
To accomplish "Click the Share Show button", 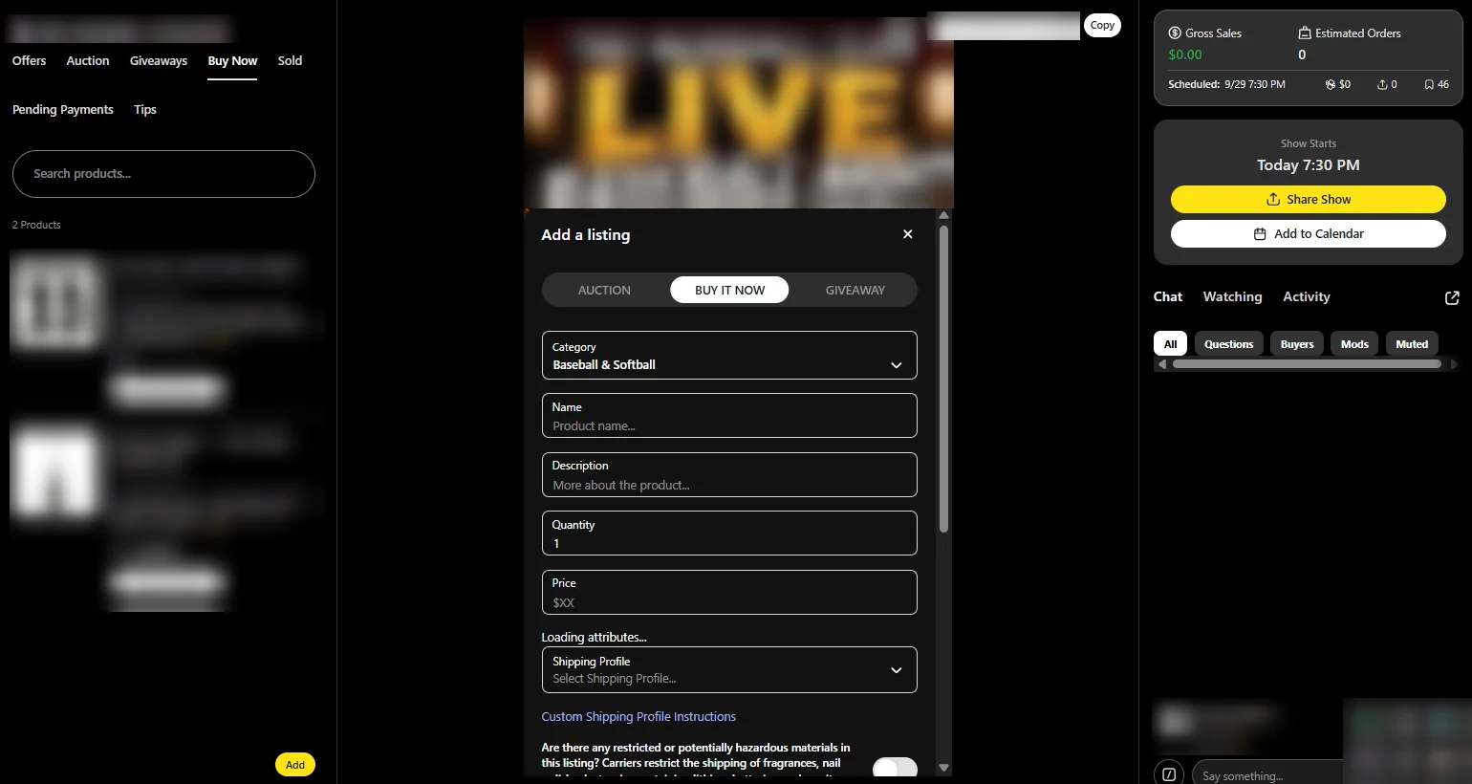I will [x=1309, y=199].
